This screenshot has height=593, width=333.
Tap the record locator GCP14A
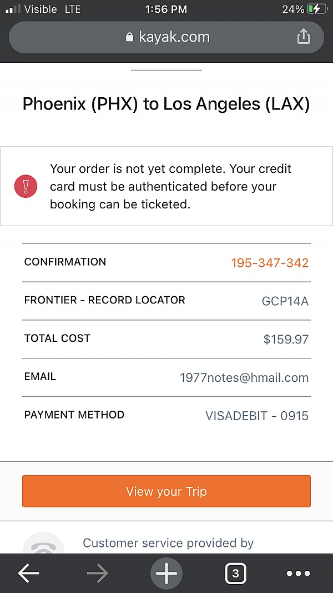[x=285, y=301]
